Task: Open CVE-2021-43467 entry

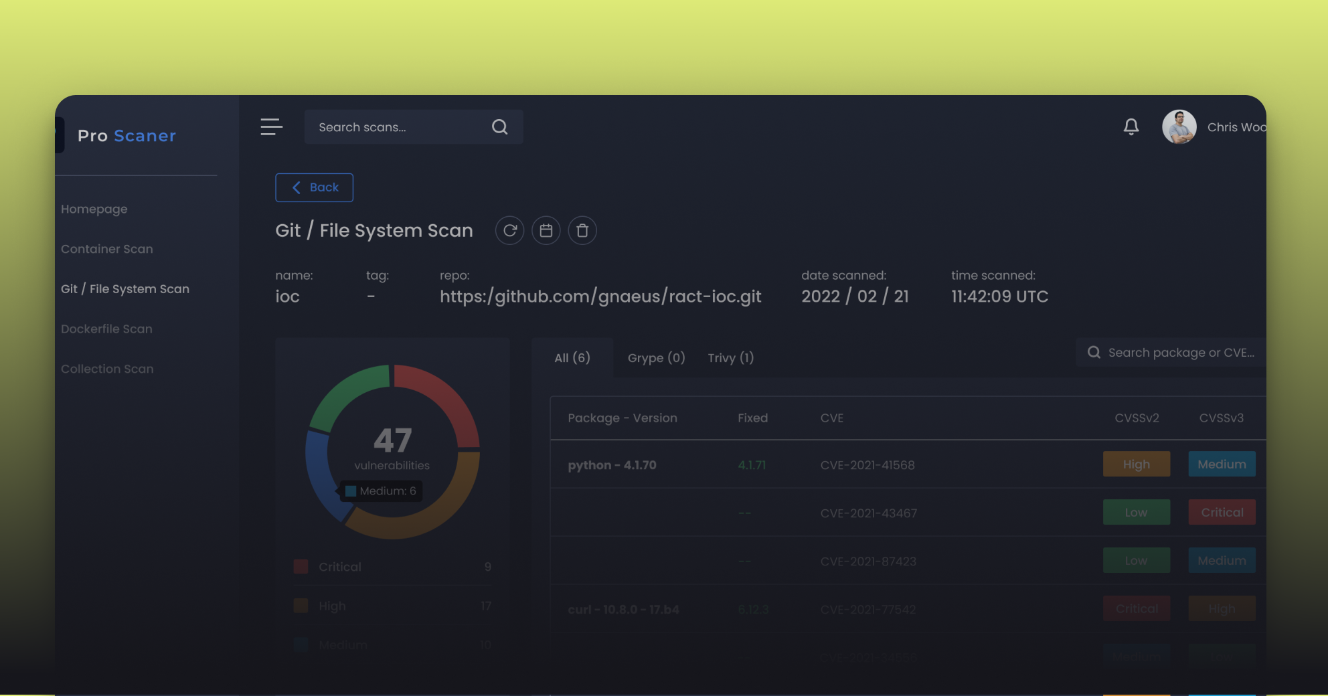Action: pyautogui.click(x=869, y=513)
